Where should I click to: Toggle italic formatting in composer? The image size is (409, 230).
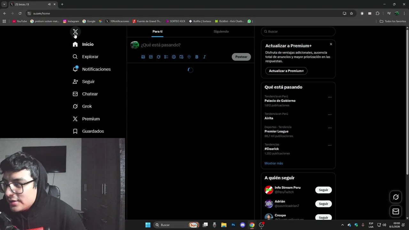pyautogui.click(x=204, y=57)
